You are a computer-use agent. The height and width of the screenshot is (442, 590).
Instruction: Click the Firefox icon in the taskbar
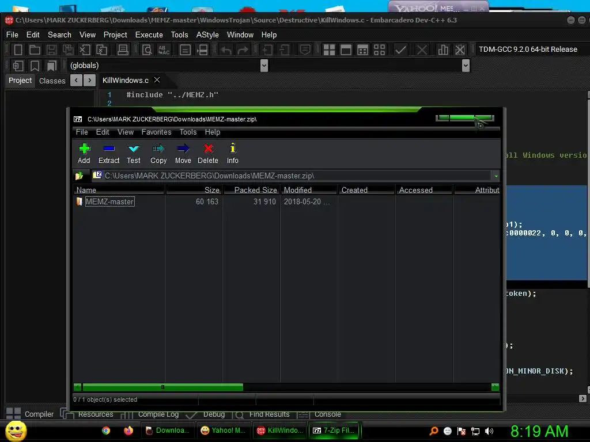pos(128,430)
